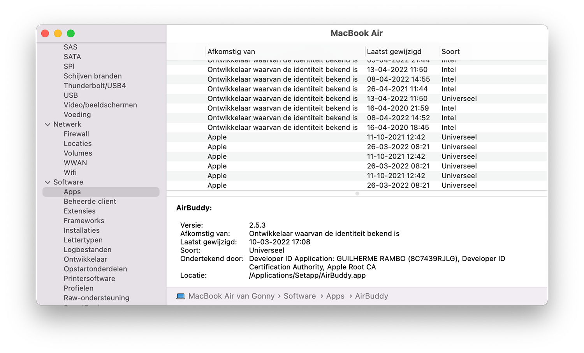Select row dated 08-04-2022 14:55
Screen dimensions: 584x353
click(357, 79)
